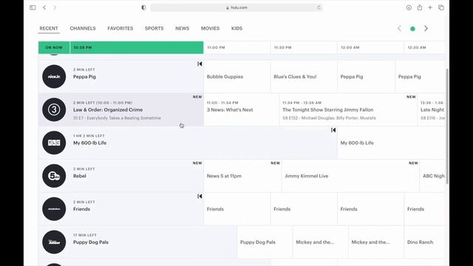Screen dimensions: 473x266
Task: Toggle the Safari sidebar icon
Action: click(x=33, y=7)
